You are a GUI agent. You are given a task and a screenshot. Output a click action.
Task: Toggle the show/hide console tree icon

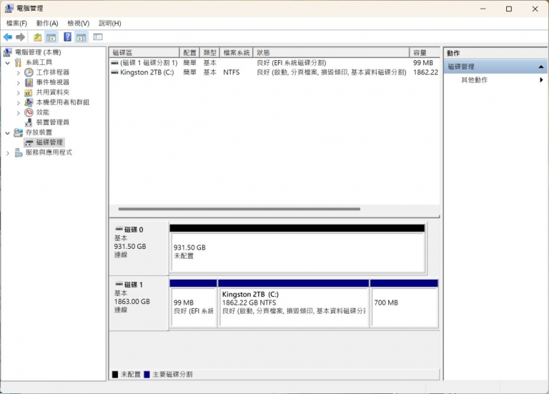tap(51, 36)
